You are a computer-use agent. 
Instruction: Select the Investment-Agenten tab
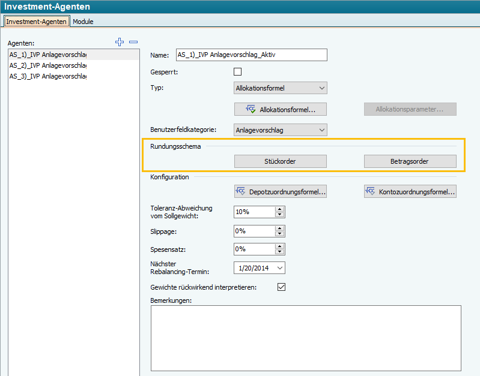pyautogui.click(x=36, y=22)
